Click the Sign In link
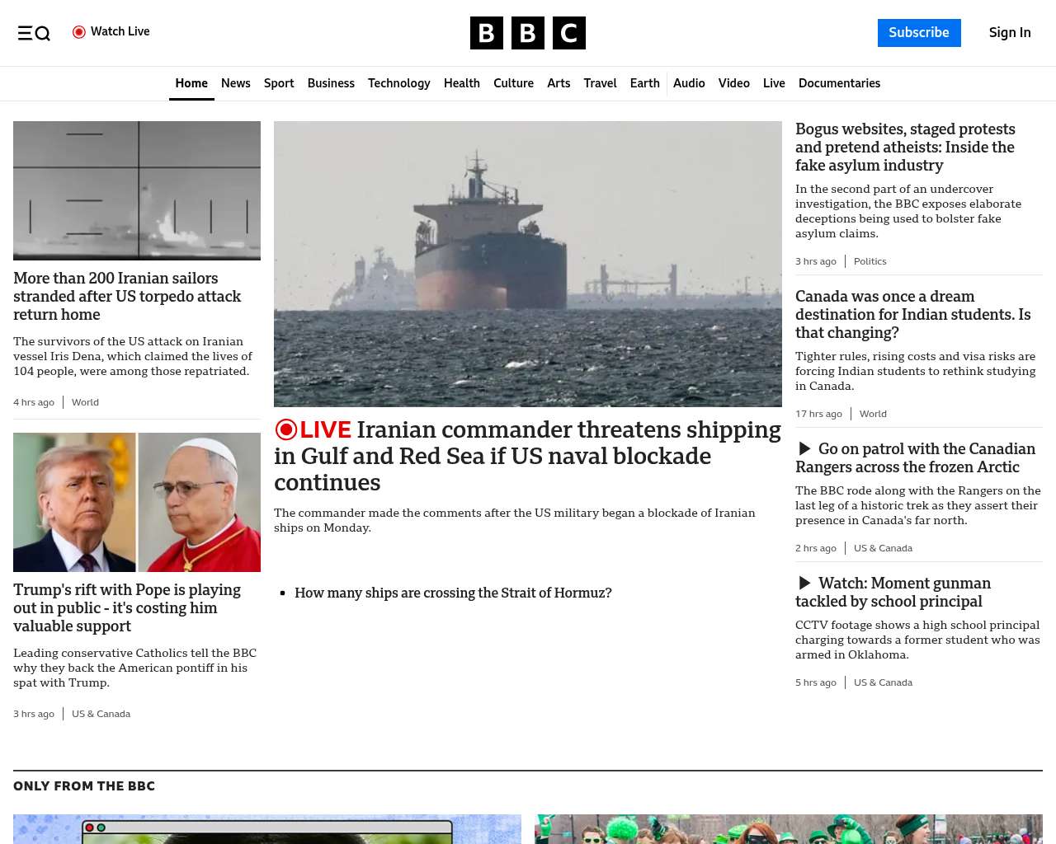This screenshot has width=1056, height=844. pos(1009,33)
